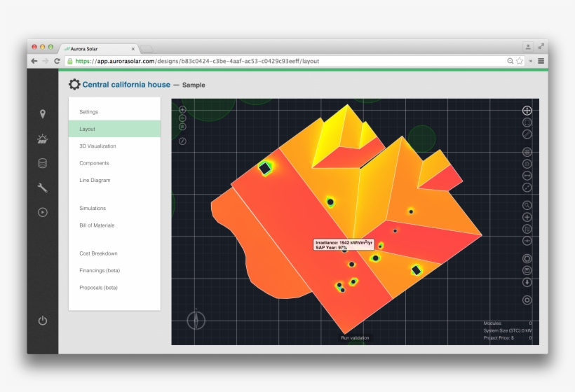The height and width of the screenshot is (392, 575).
Task: Click the magnifier search tool in right toolbar
Action: click(x=527, y=205)
